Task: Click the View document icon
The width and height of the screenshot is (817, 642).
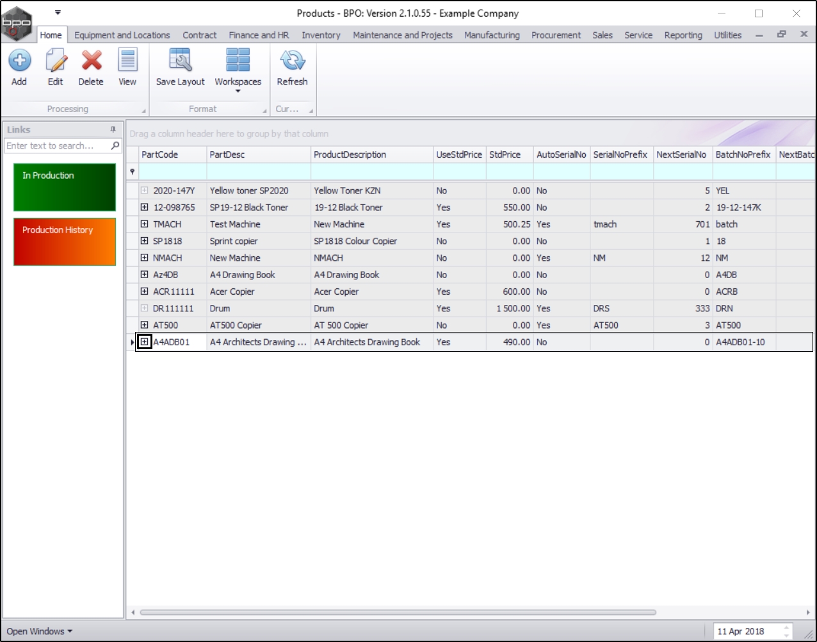Action: [x=127, y=61]
